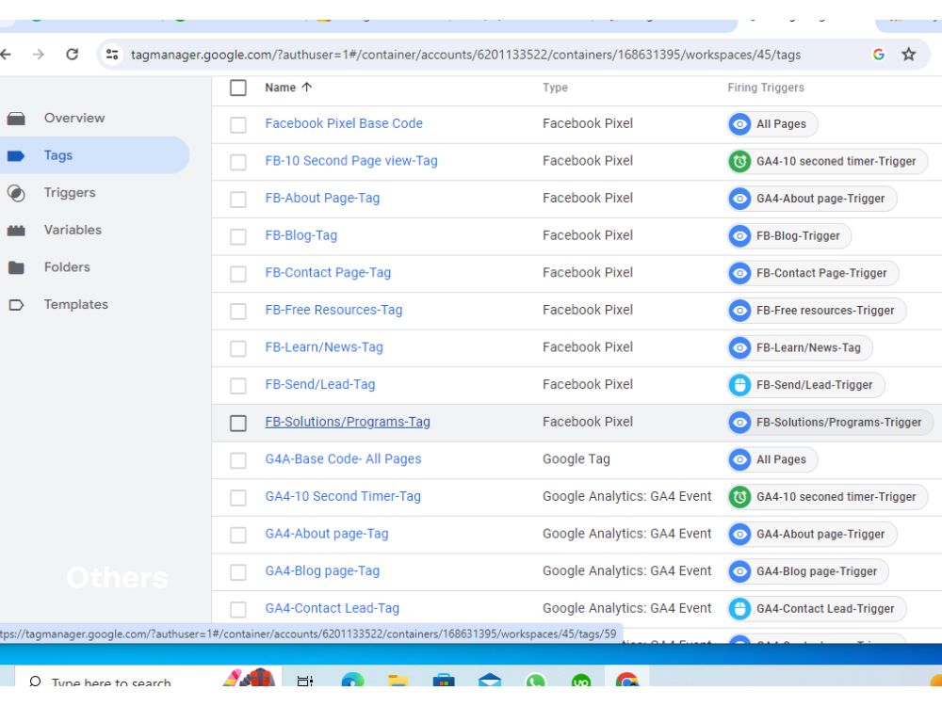
Task: Check the FB-10 Second Page view-Tag row
Action: click(238, 162)
